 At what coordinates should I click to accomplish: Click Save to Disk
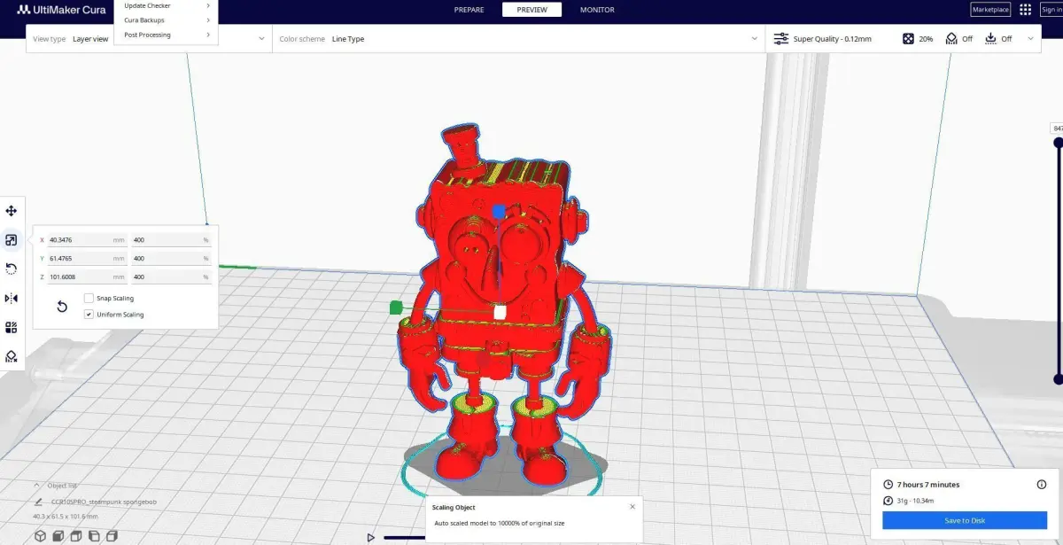point(965,520)
